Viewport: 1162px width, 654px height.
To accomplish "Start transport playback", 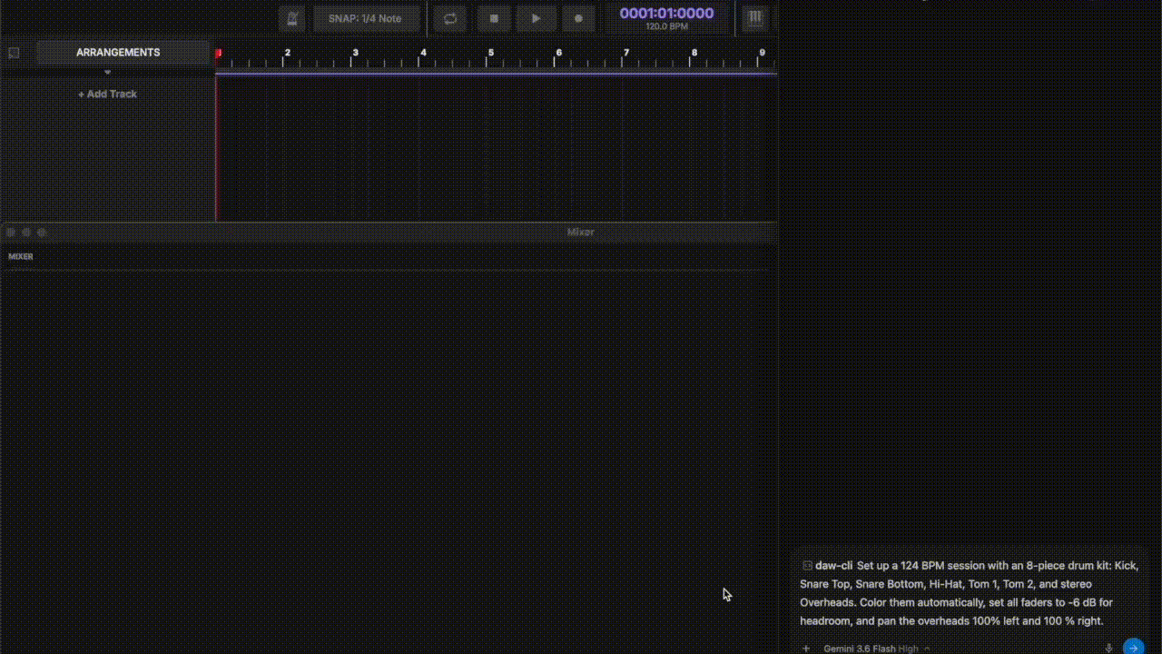I will [x=536, y=18].
